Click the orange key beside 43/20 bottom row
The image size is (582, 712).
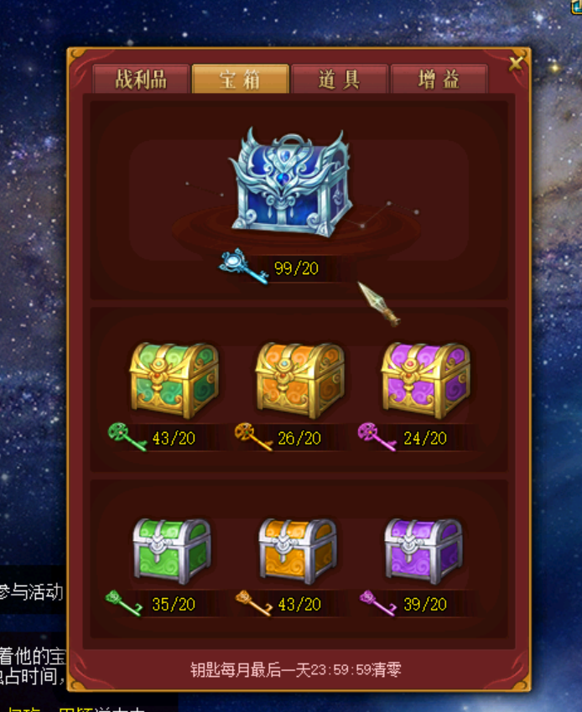click(x=253, y=603)
